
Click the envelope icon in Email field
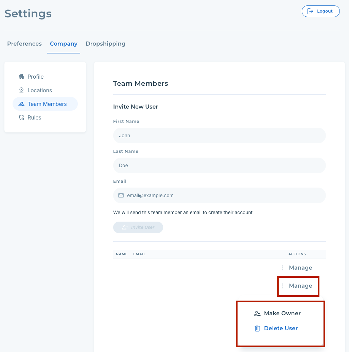coord(121,195)
